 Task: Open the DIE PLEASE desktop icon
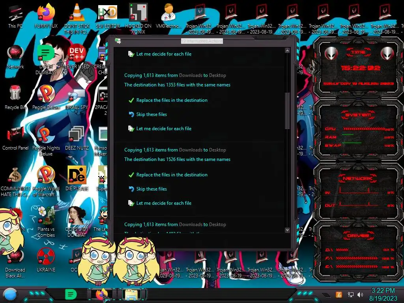click(77, 179)
